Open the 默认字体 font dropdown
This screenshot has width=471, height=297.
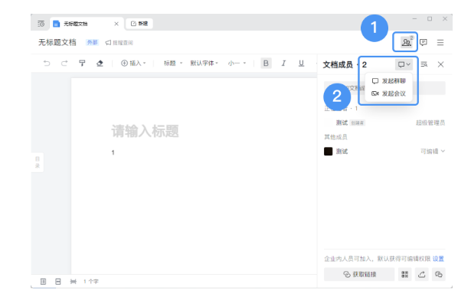(204, 63)
